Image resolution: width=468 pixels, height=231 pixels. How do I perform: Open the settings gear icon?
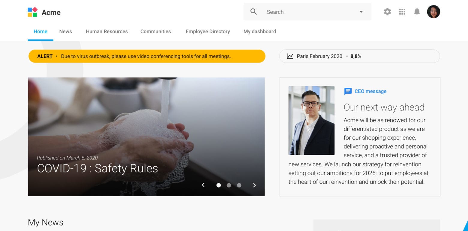387,12
